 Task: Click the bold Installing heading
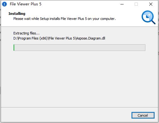coord(17,14)
